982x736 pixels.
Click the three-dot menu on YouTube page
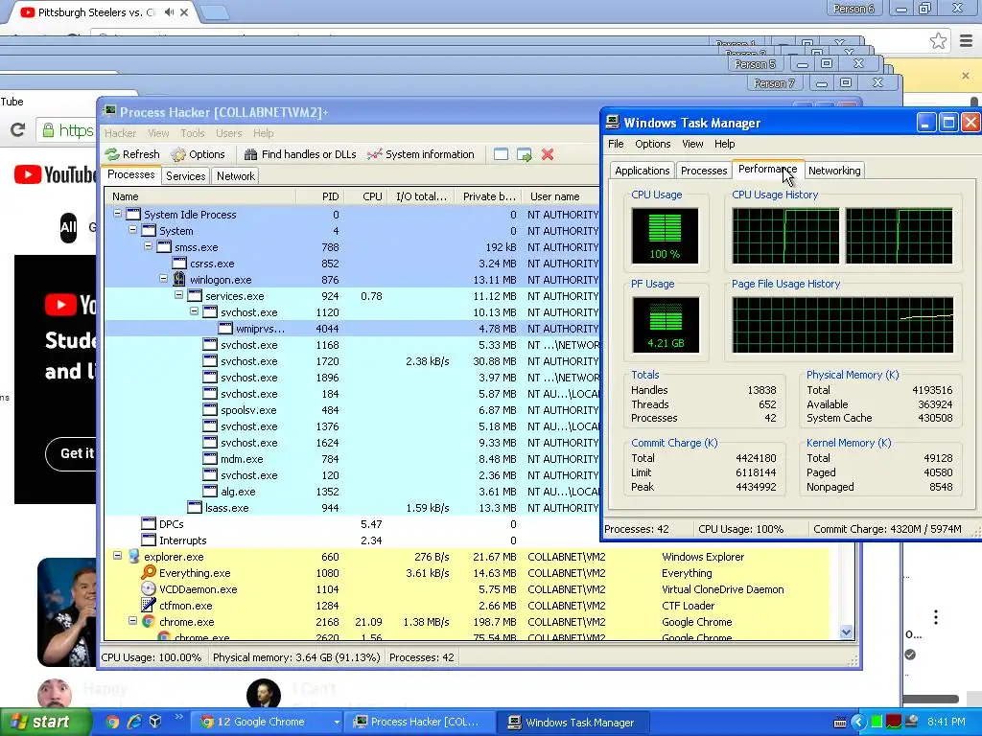(x=936, y=617)
